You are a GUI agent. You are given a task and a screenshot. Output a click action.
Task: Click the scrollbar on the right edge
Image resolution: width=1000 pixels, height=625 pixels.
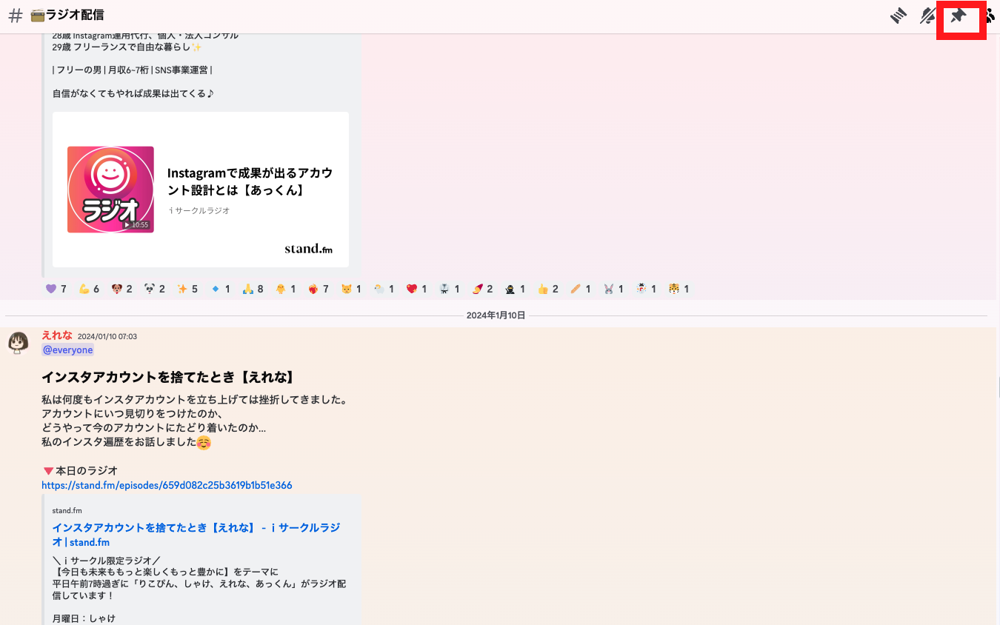tap(997, 385)
